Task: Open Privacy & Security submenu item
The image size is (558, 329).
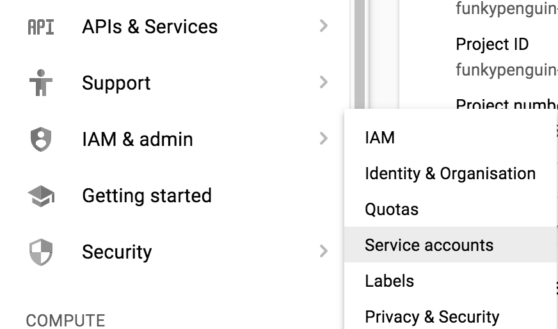Action: point(431,317)
